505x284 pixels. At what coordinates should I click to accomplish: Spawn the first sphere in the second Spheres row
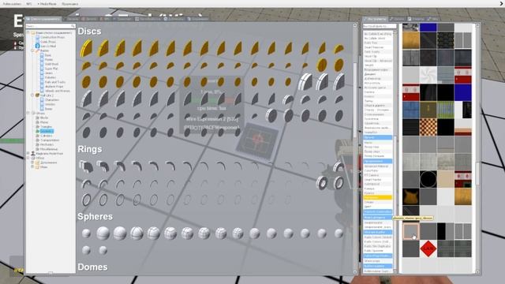point(86,250)
